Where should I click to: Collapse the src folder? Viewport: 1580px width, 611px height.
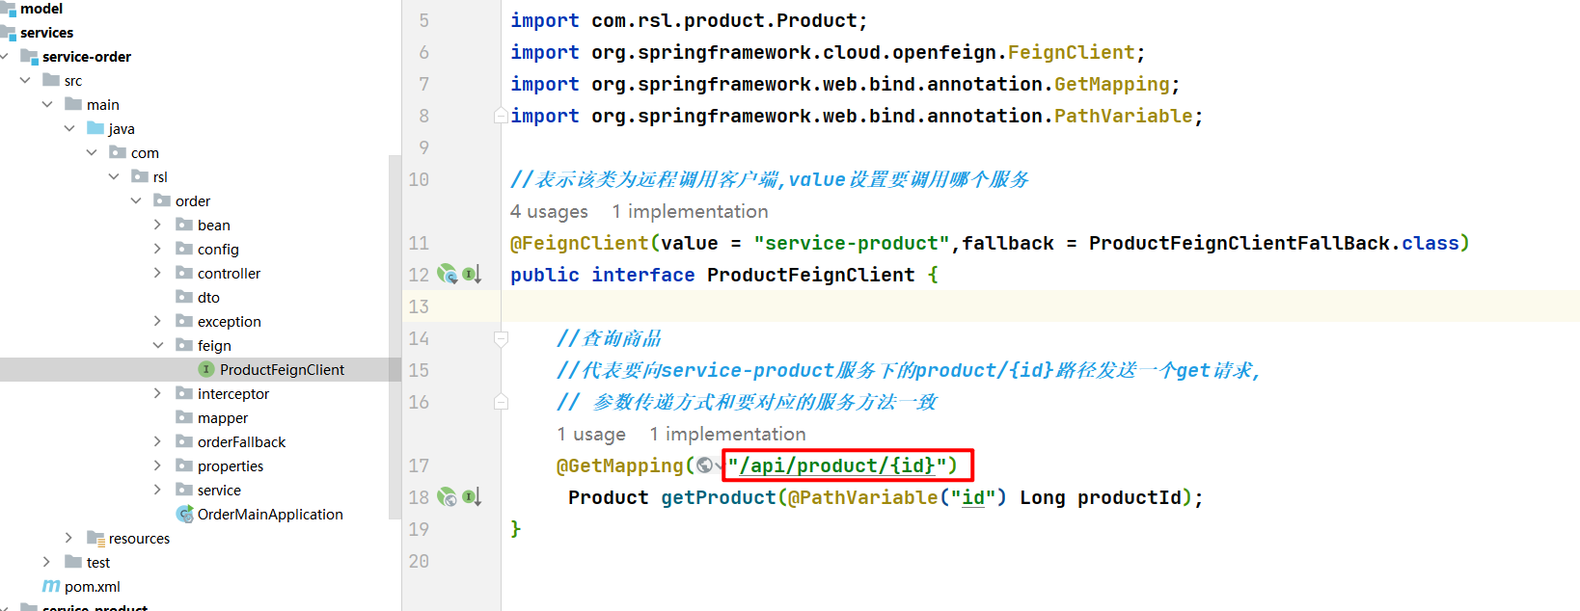coord(25,81)
